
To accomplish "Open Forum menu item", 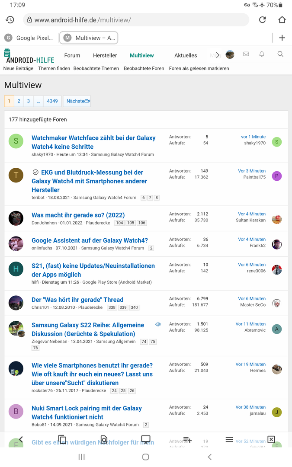I will (72, 55).
